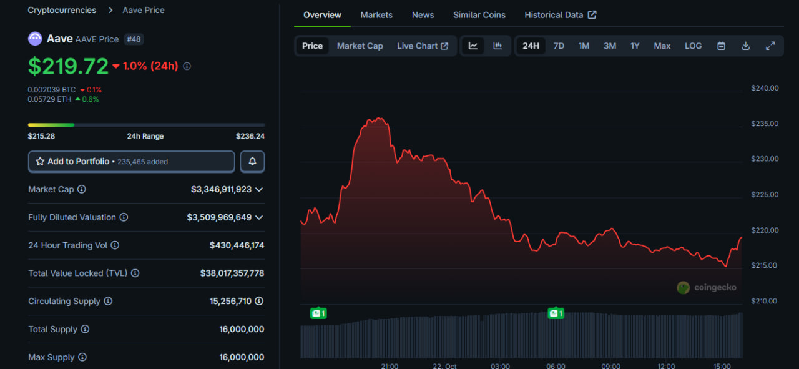Open the calendar date range picker

(721, 46)
